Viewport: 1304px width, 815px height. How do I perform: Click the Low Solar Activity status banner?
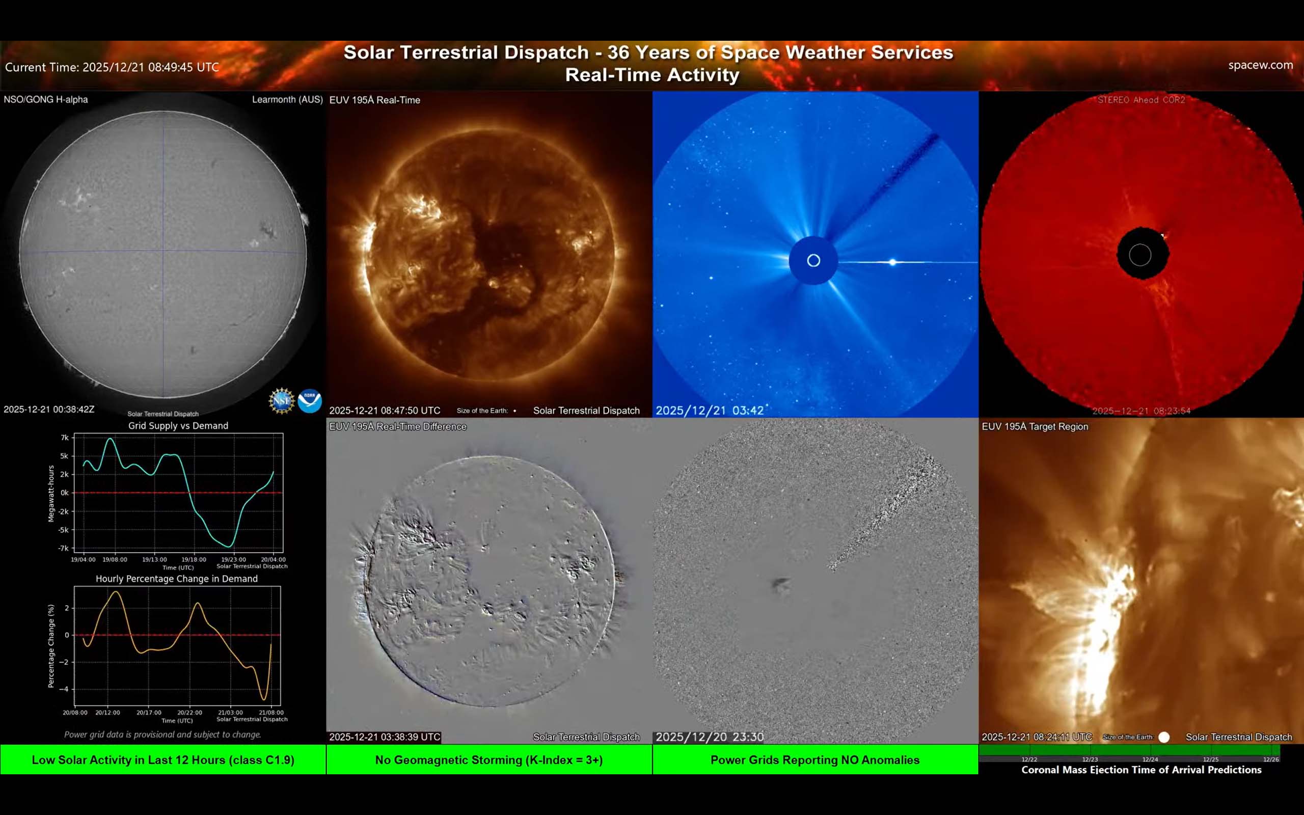(162, 759)
